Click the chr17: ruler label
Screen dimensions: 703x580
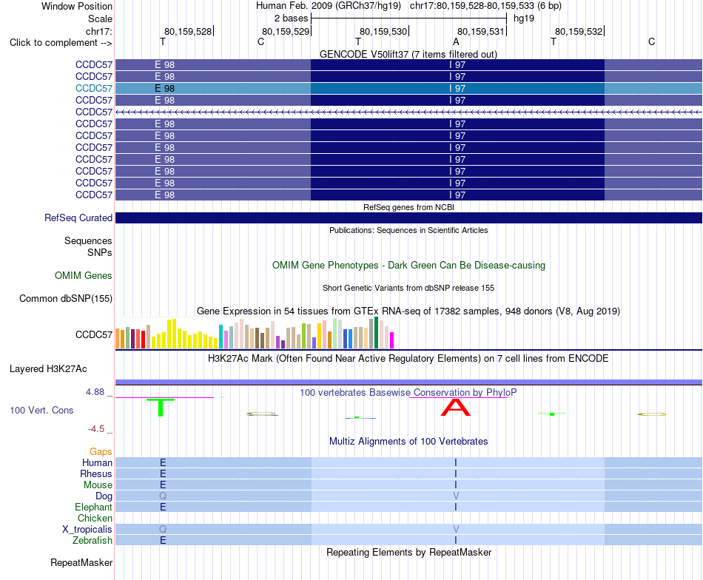(99, 31)
